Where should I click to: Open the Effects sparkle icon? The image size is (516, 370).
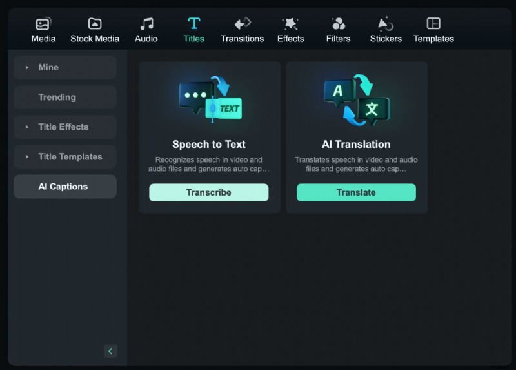pos(290,24)
